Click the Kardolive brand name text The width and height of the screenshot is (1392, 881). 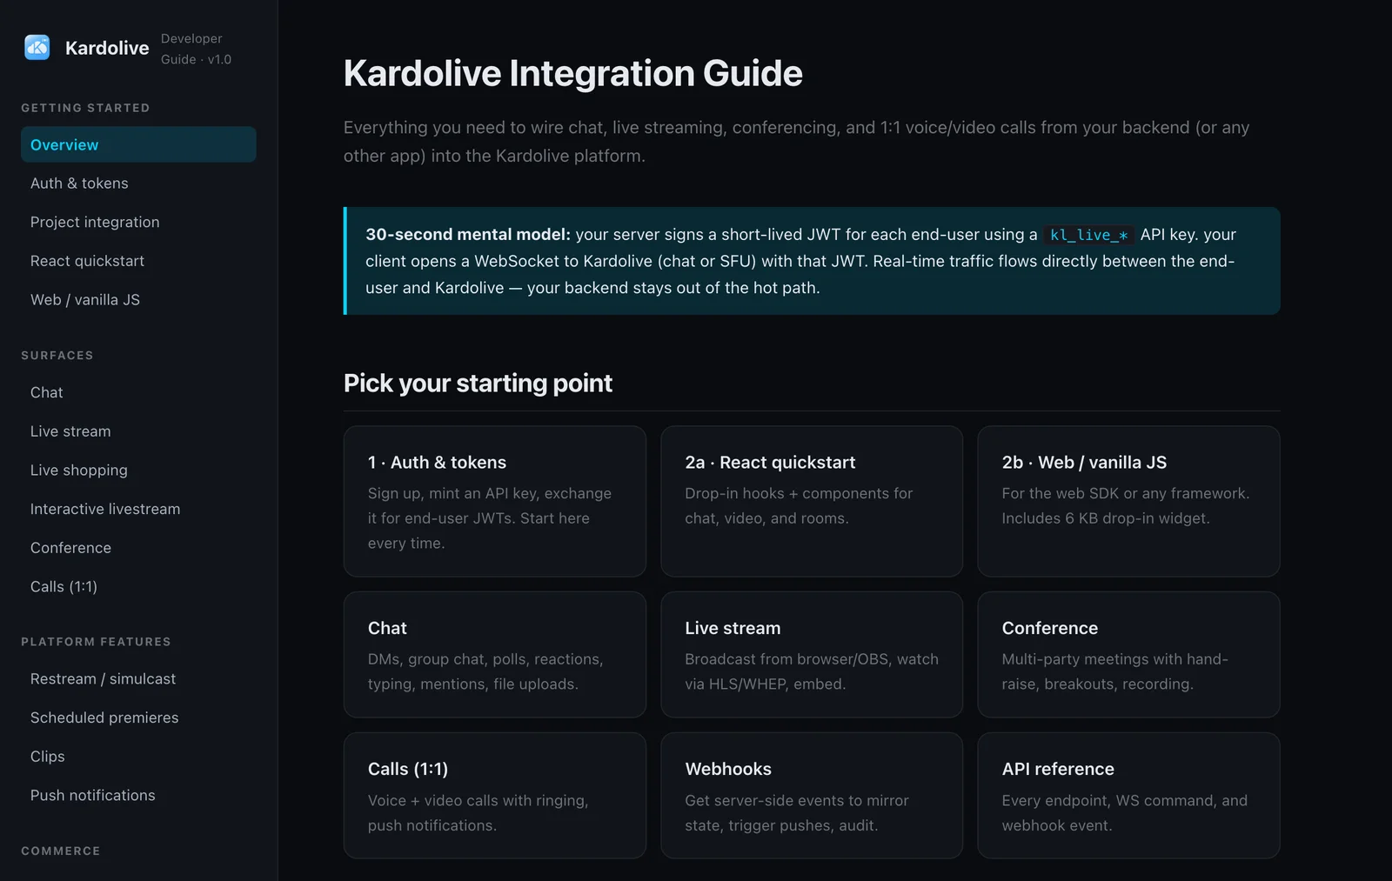click(107, 48)
